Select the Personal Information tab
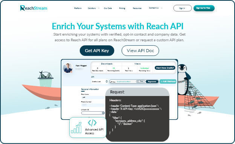 [x=90, y=89]
